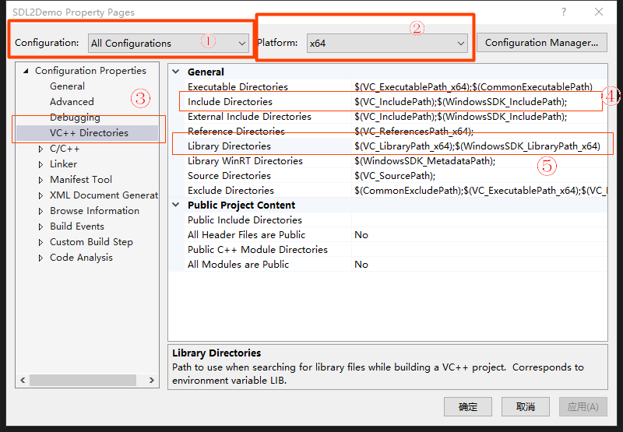623x432 pixels.
Task: Collapse the General property group
Action: pos(176,72)
